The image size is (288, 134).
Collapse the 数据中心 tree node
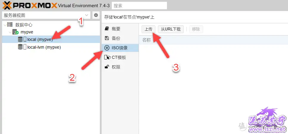pos(5,25)
